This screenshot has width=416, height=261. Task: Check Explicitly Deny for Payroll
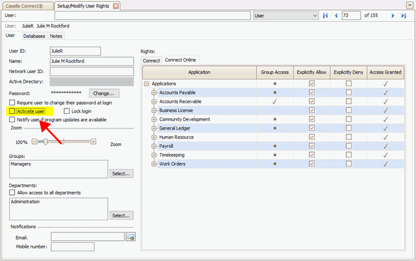pos(349,146)
